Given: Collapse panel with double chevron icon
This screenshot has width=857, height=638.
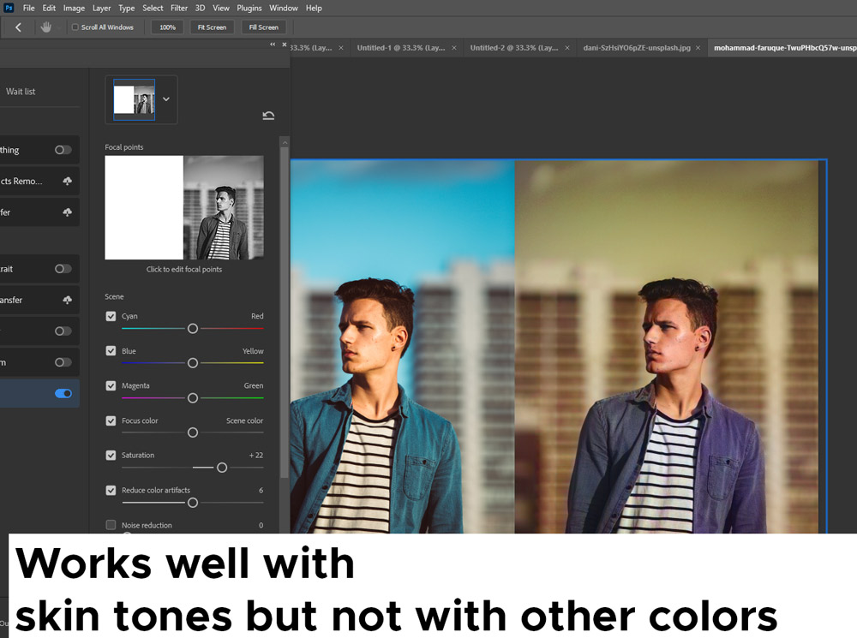Looking at the screenshot, I should click(273, 45).
